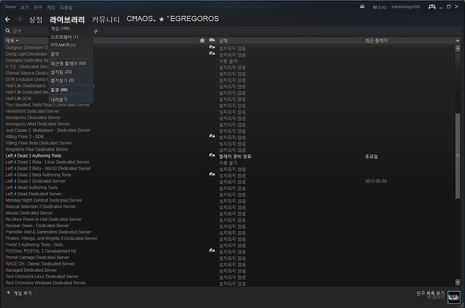This screenshot has width=465, height=308.
Task: Select Kingdoms Rise Dedicated Server
Action: (x=37, y=149)
